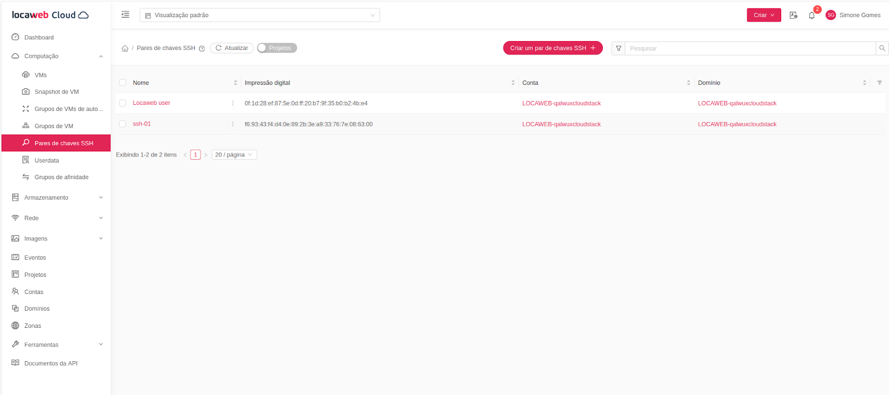Toggle the Projetos switch
This screenshot has height=395, width=889.
click(277, 48)
